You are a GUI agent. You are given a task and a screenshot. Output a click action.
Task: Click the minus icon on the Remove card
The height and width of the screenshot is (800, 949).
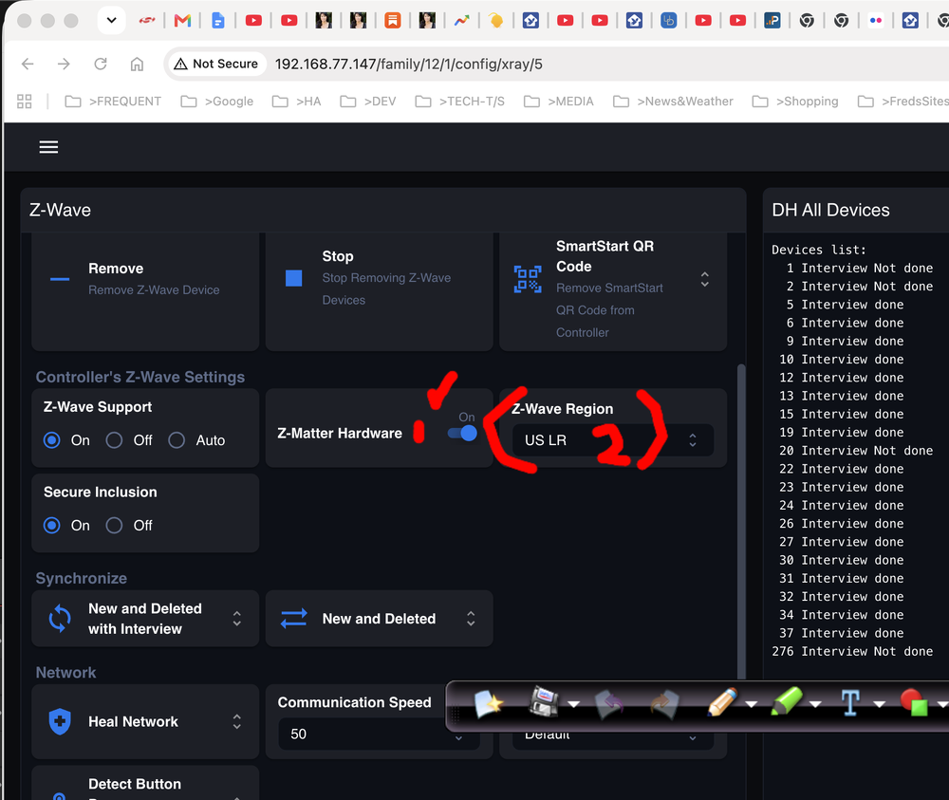(59, 279)
